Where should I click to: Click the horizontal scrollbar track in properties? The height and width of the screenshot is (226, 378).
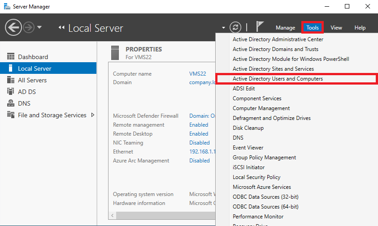(x=165, y=215)
